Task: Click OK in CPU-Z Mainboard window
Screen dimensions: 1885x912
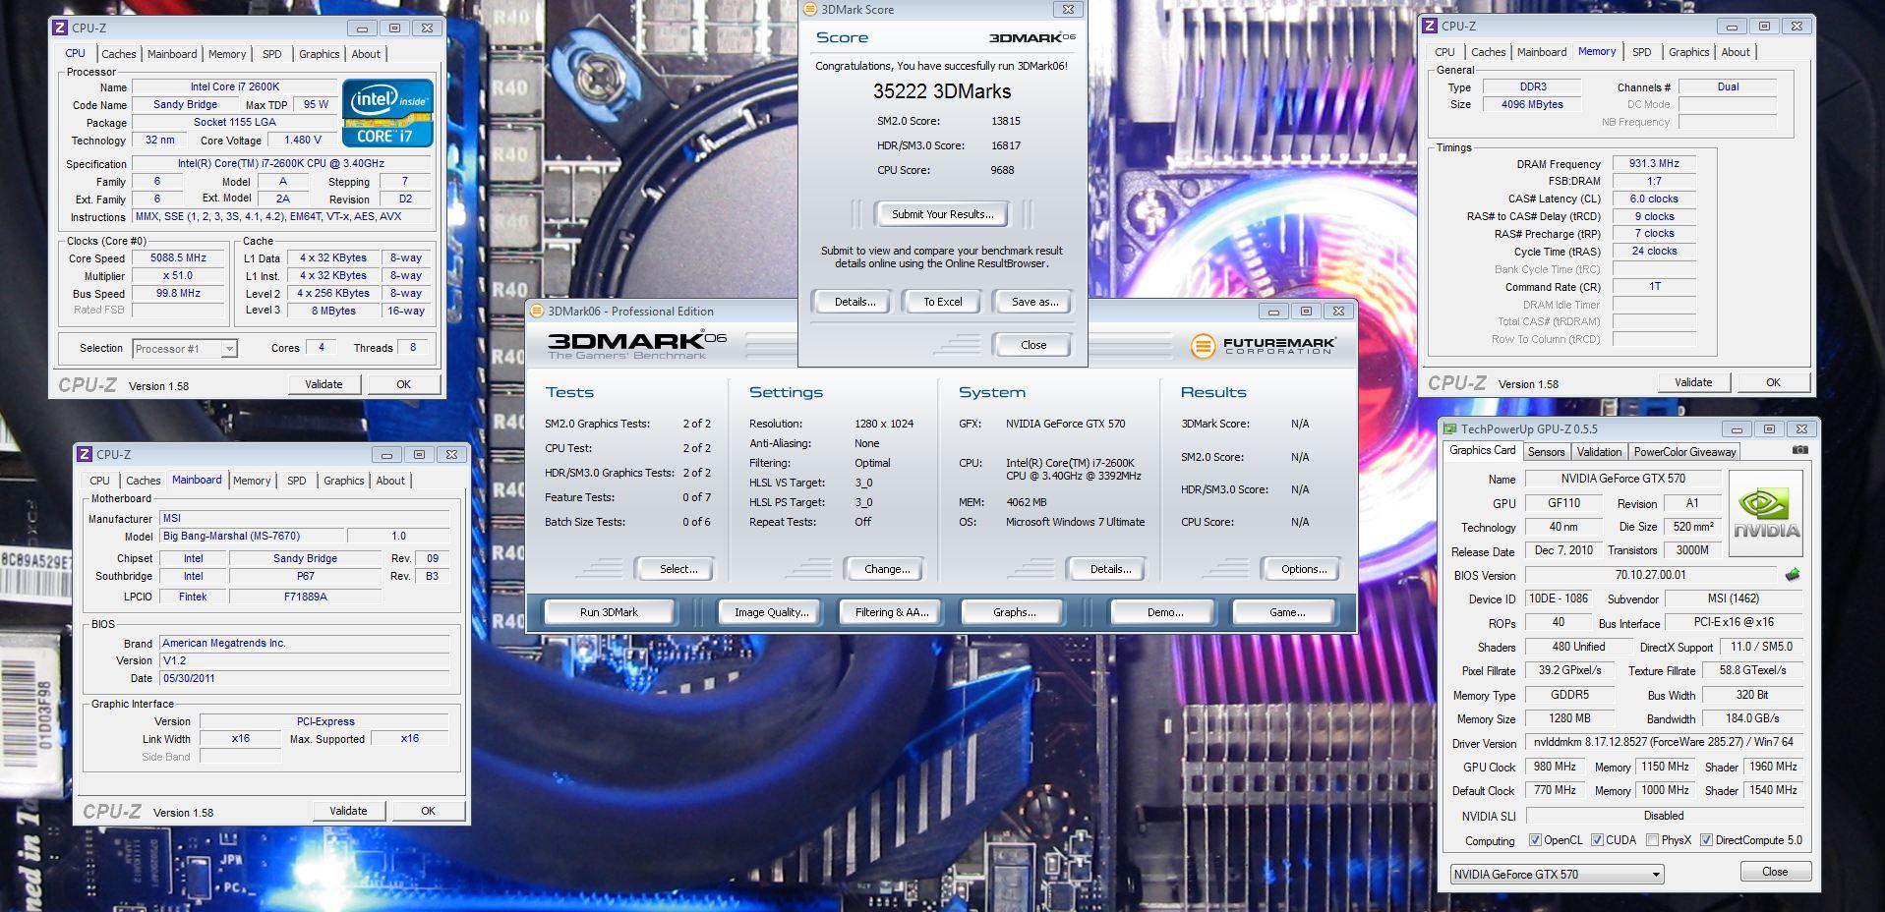Action: click(428, 811)
